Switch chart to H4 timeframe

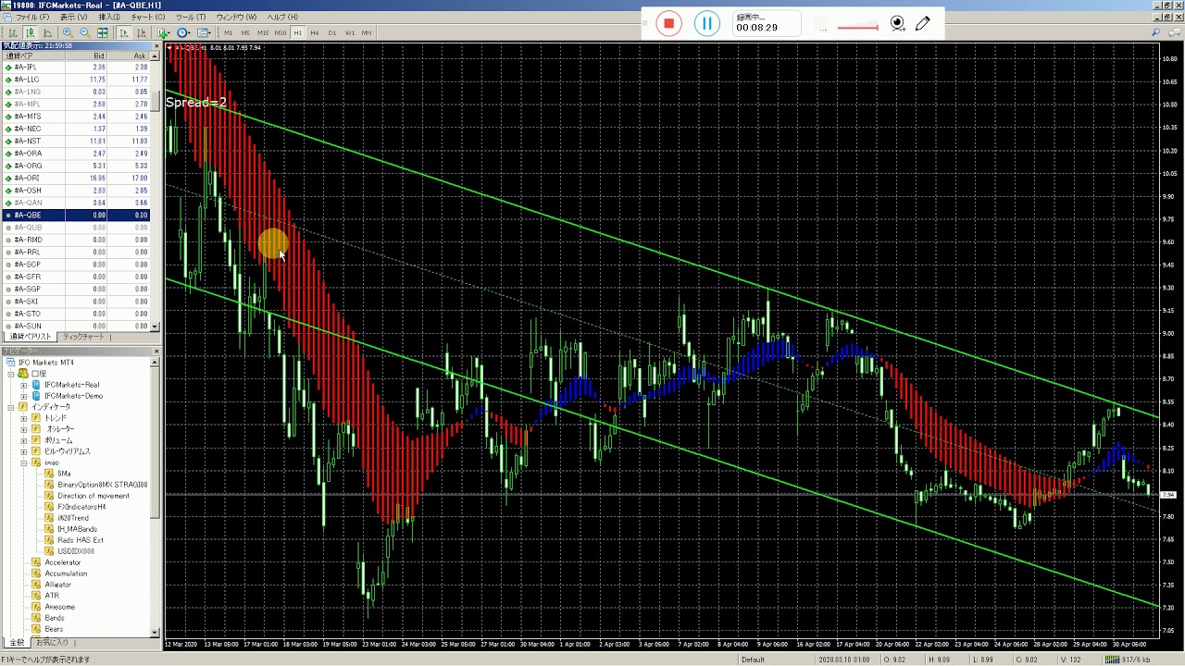pos(315,32)
